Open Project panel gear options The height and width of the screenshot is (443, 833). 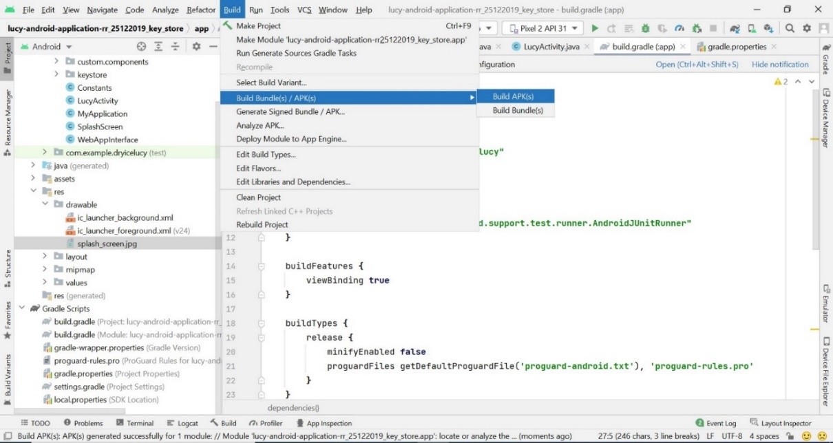tap(196, 47)
